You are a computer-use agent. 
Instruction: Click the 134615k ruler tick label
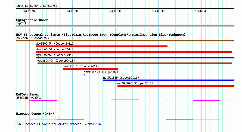point(29,11)
